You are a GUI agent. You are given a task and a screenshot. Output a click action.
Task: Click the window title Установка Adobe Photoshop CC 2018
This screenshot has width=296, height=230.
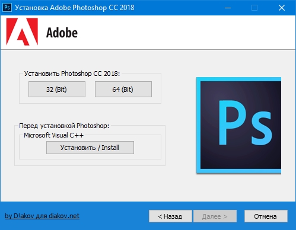75,8
